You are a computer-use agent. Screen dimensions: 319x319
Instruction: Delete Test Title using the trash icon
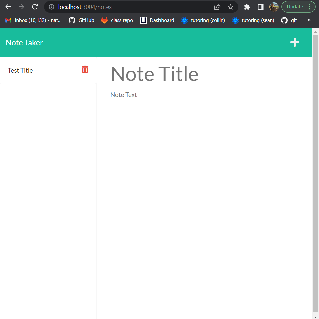pos(85,70)
